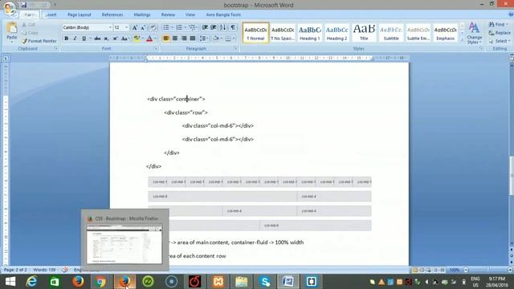Toggle Italic formatting
This screenshot has height=289, width=514.
click(75, 39)
